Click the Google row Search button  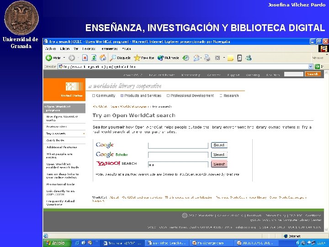(x=219, y=145)
